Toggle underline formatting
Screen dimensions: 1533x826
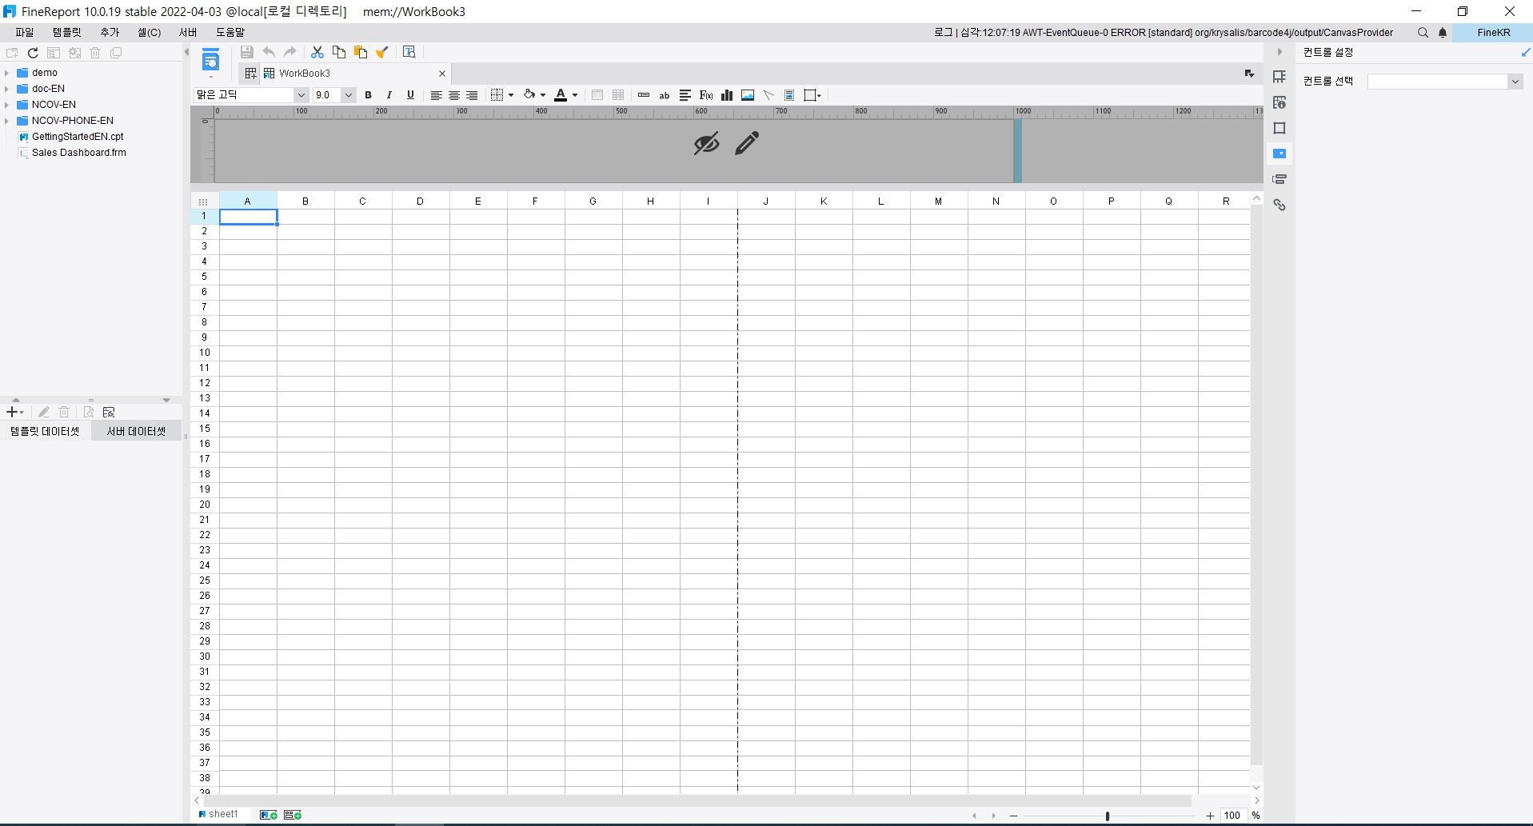(410, 95)
